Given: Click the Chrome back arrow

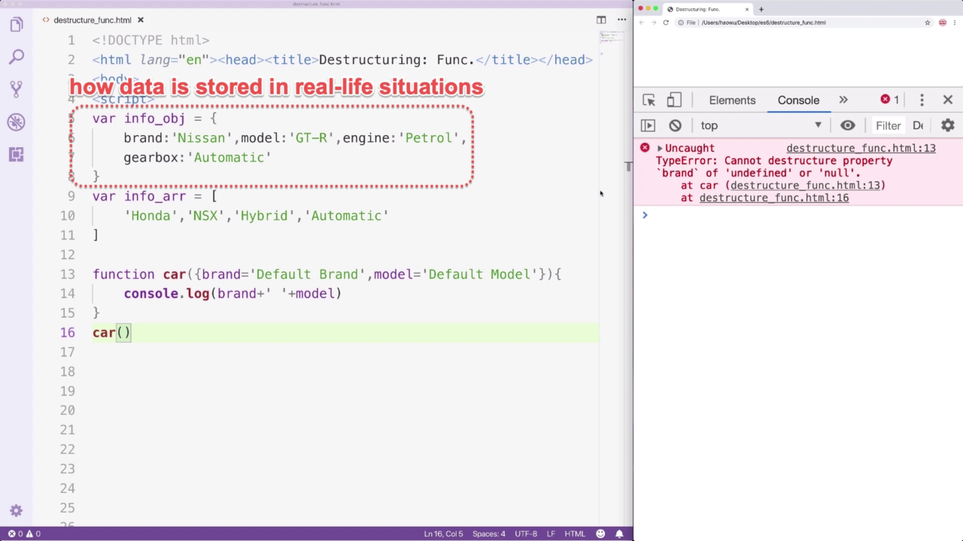Looking at the screenshot, I should 642,23.
